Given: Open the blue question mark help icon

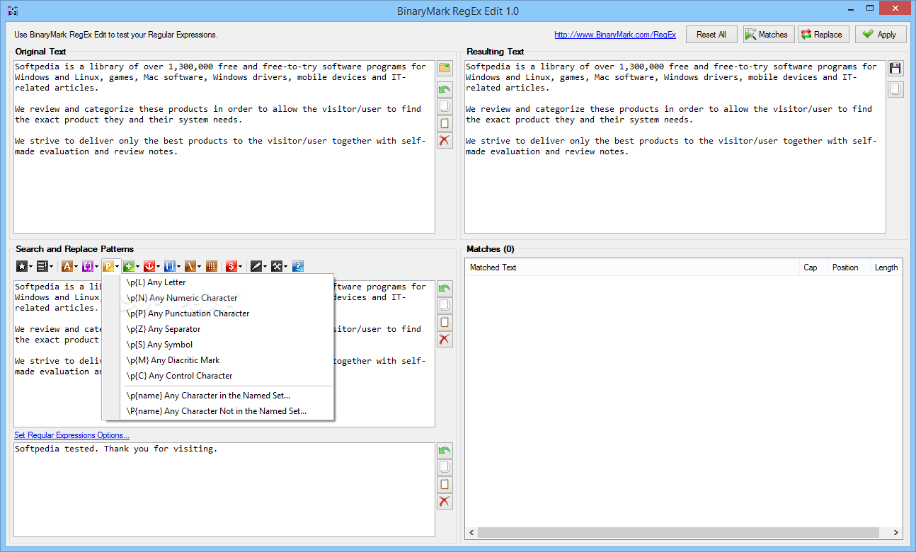Looking at the screenshot, I should coord(298,266).
